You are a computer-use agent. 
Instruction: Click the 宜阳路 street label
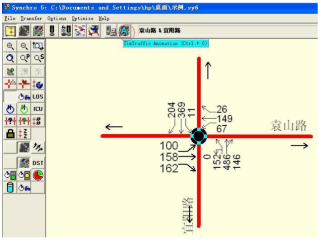click(x=188, y=215)
